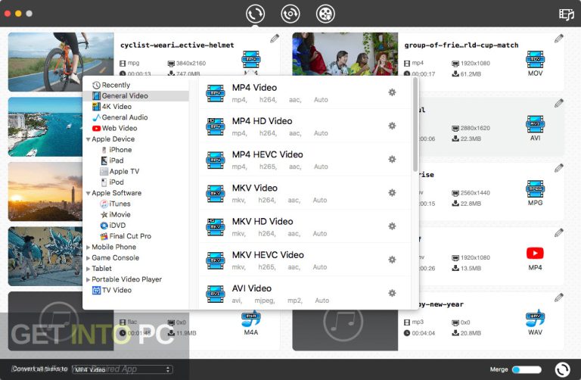
Task: Open the Convert all tasks to dropdown
Action: click(x=123, y=369)
